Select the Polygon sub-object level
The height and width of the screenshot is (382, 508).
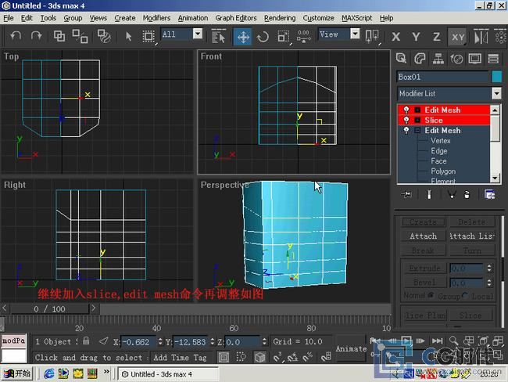pos(443,171)
